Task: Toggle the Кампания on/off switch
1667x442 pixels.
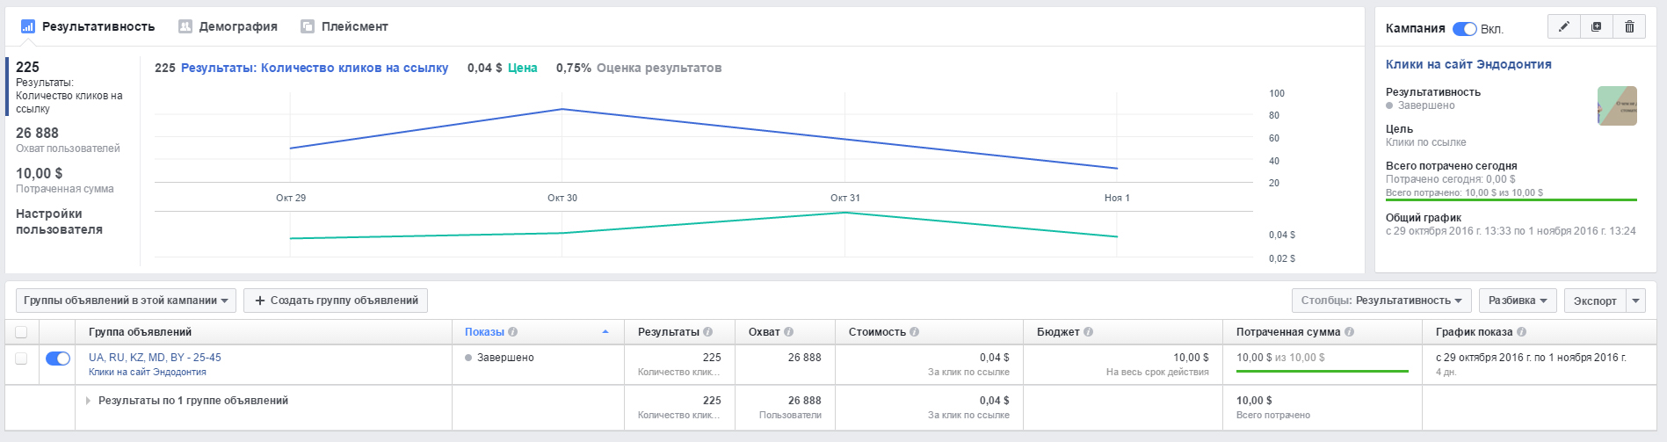Action: click(x=1464, y=29)
